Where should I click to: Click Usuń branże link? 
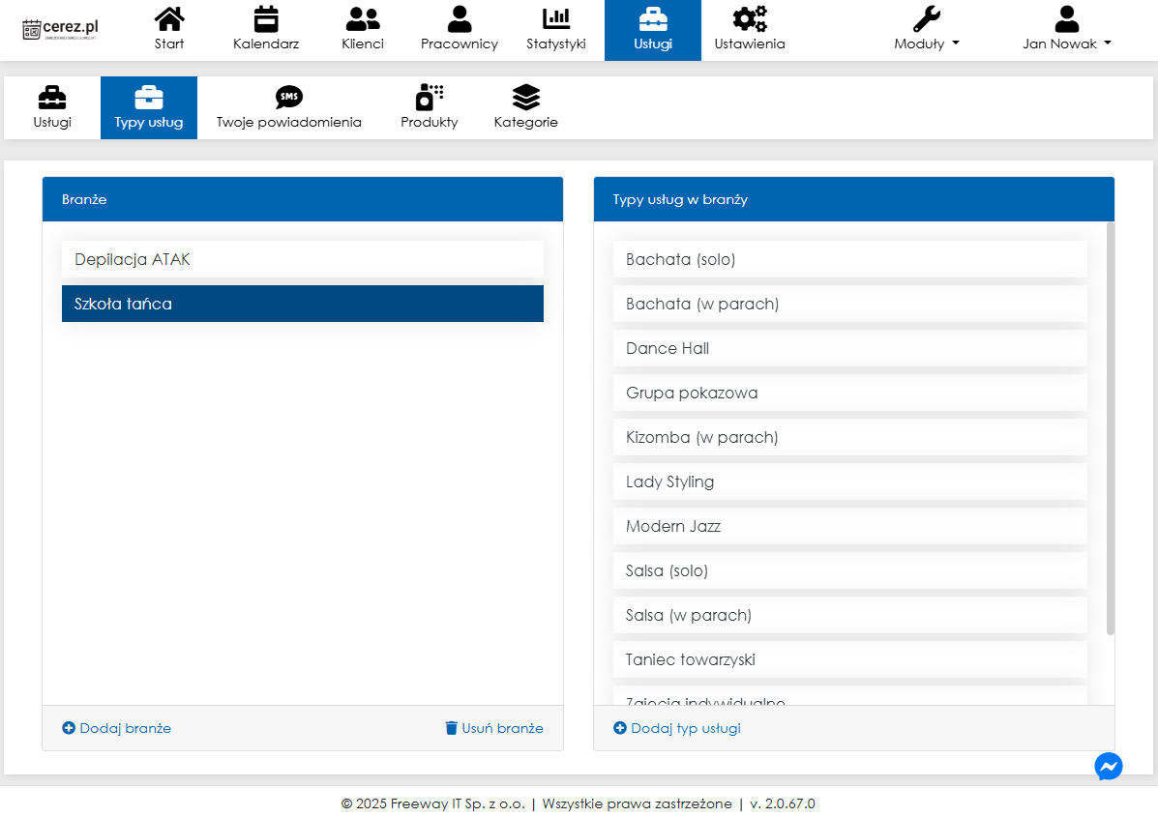493,728
